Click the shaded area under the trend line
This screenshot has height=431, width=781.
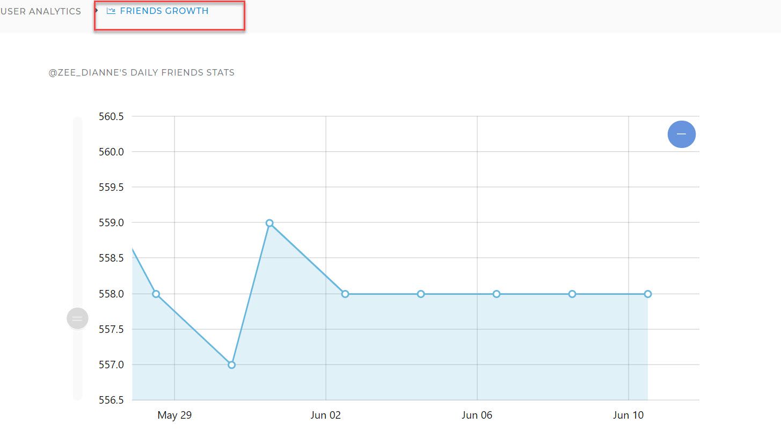[429, 348]
